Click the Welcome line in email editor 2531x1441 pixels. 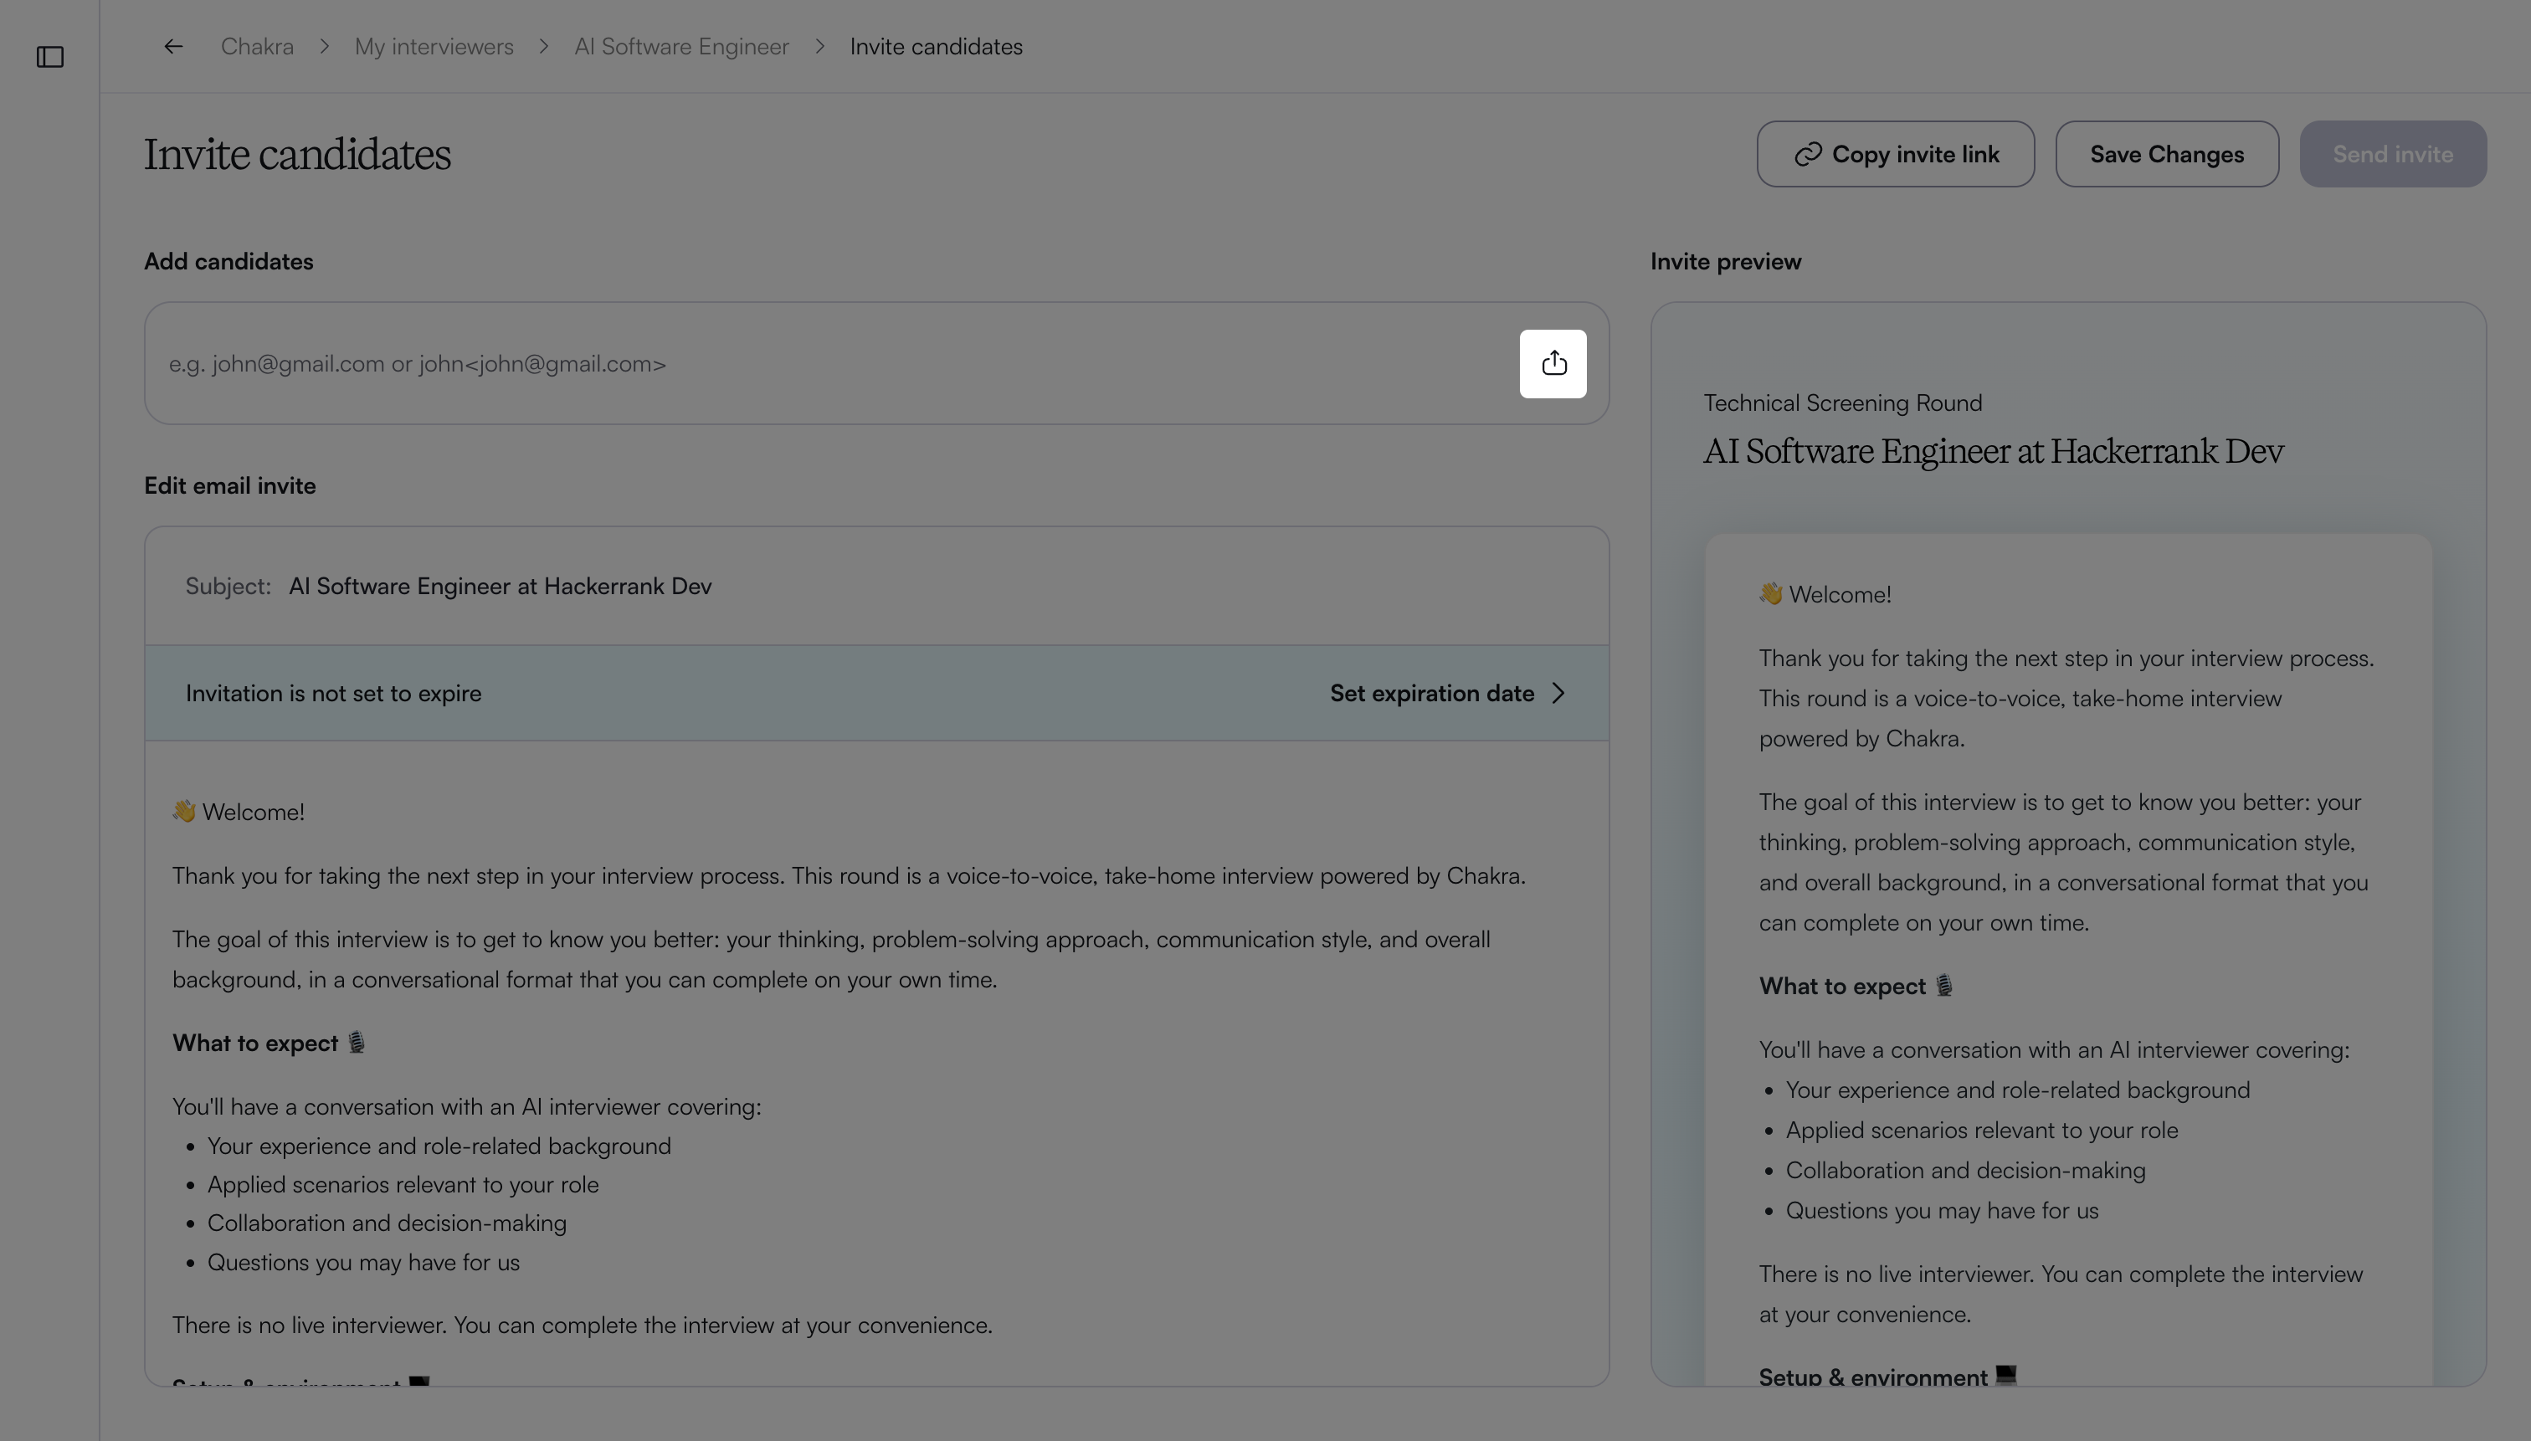(239, 812)
